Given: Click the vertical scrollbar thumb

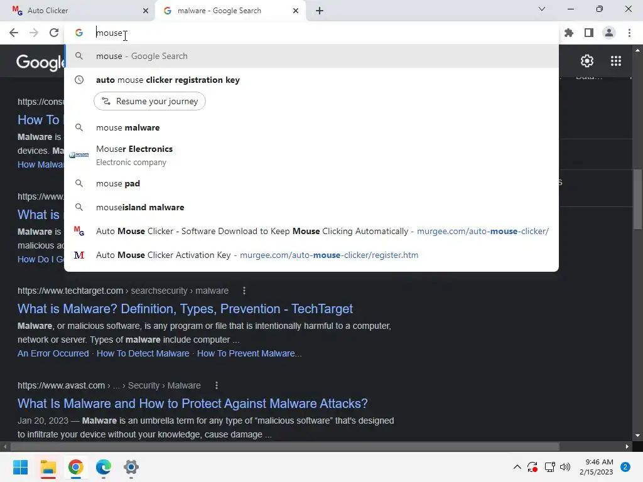Looking at the screenshot, I should (x=637, y=199).
